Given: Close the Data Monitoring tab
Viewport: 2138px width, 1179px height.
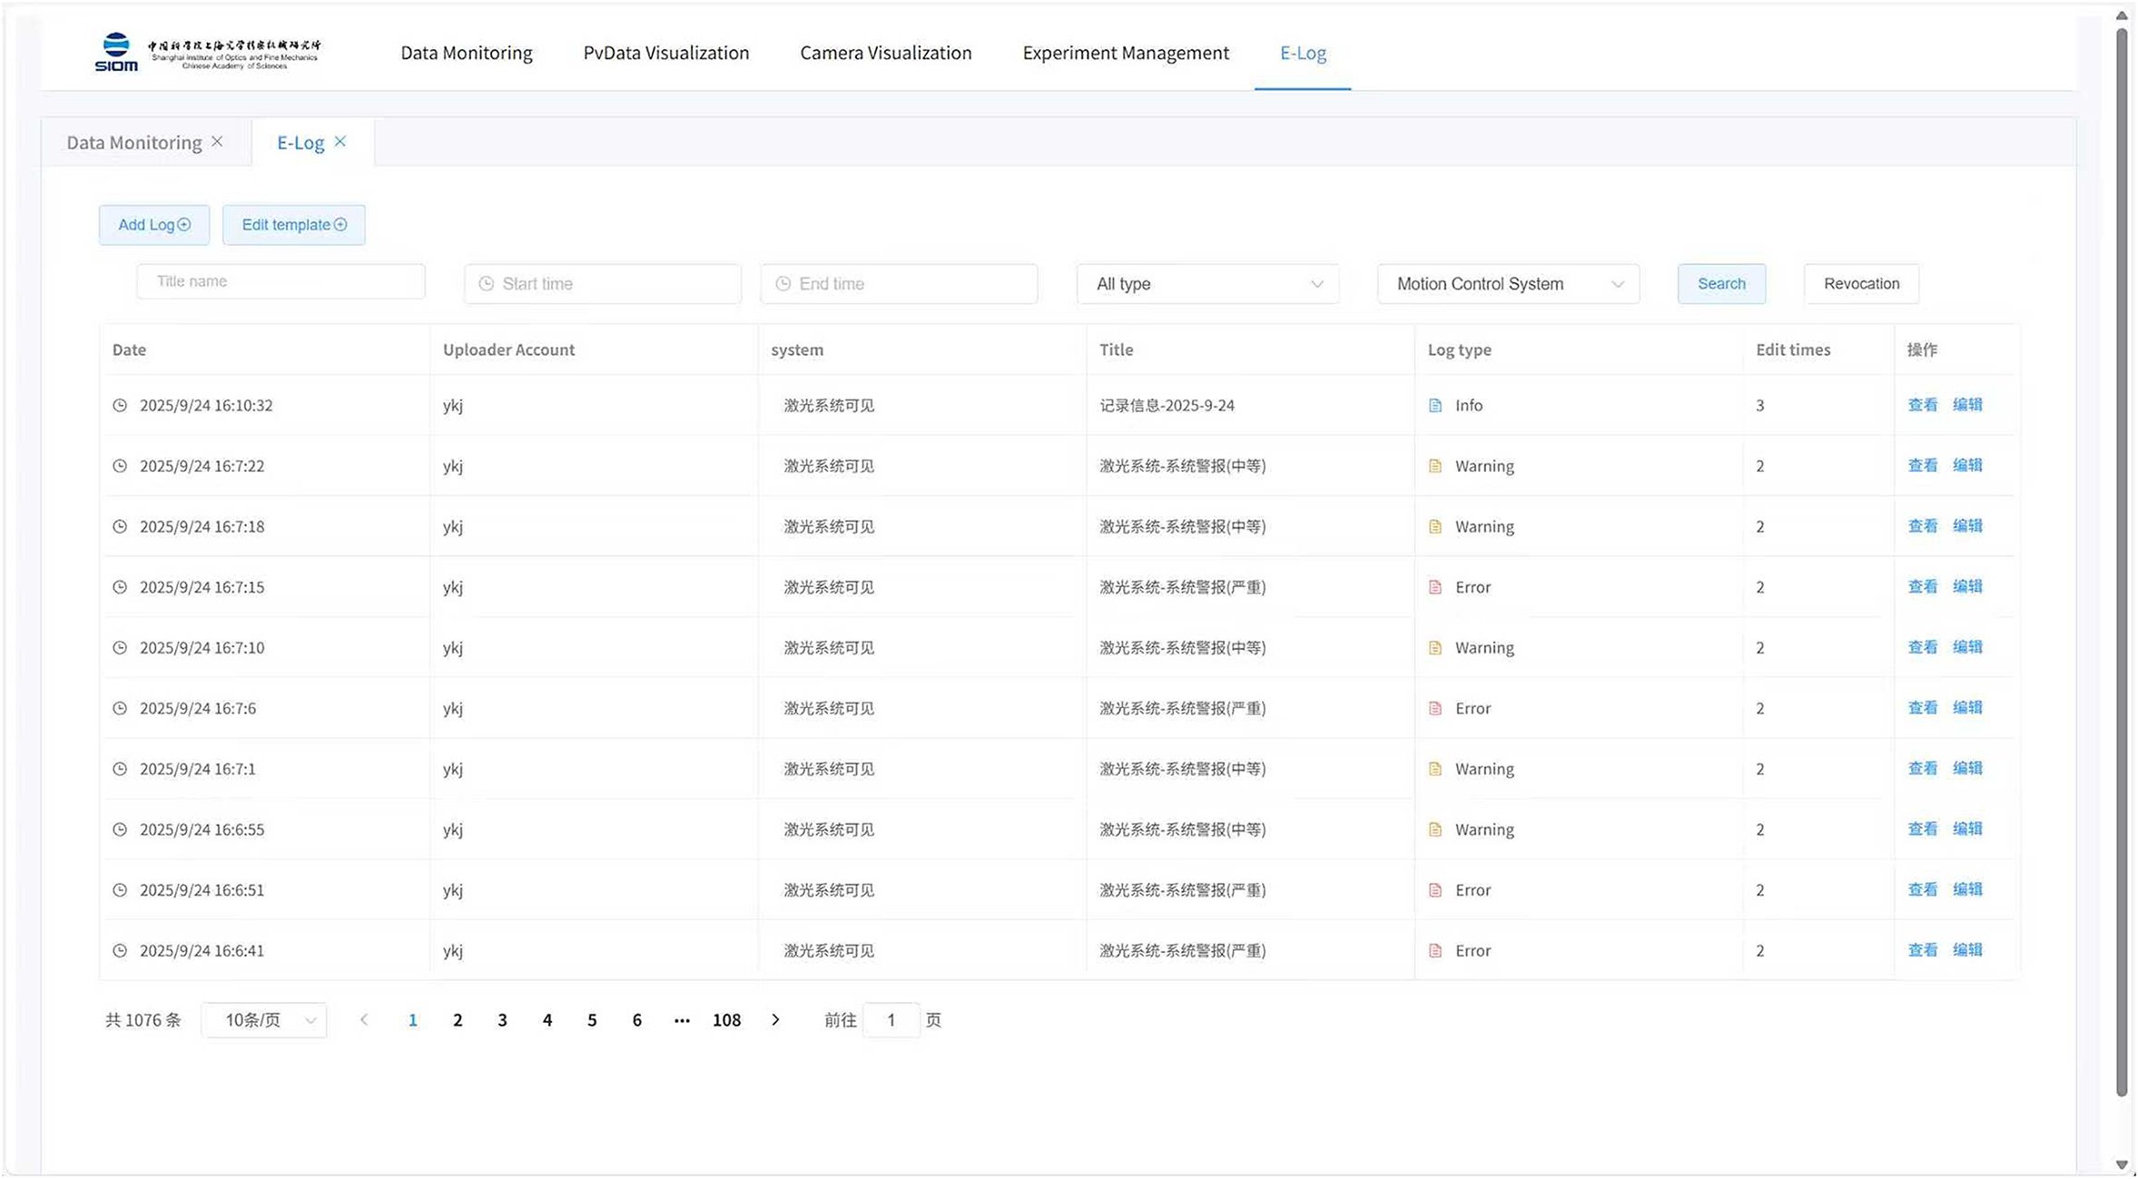Looking at the screenshot, I should pos(217,142).
